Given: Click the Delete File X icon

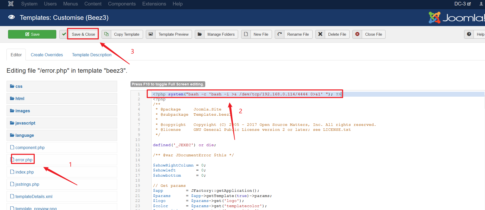Looking at the screenshot, I should (x=320, y=34).
